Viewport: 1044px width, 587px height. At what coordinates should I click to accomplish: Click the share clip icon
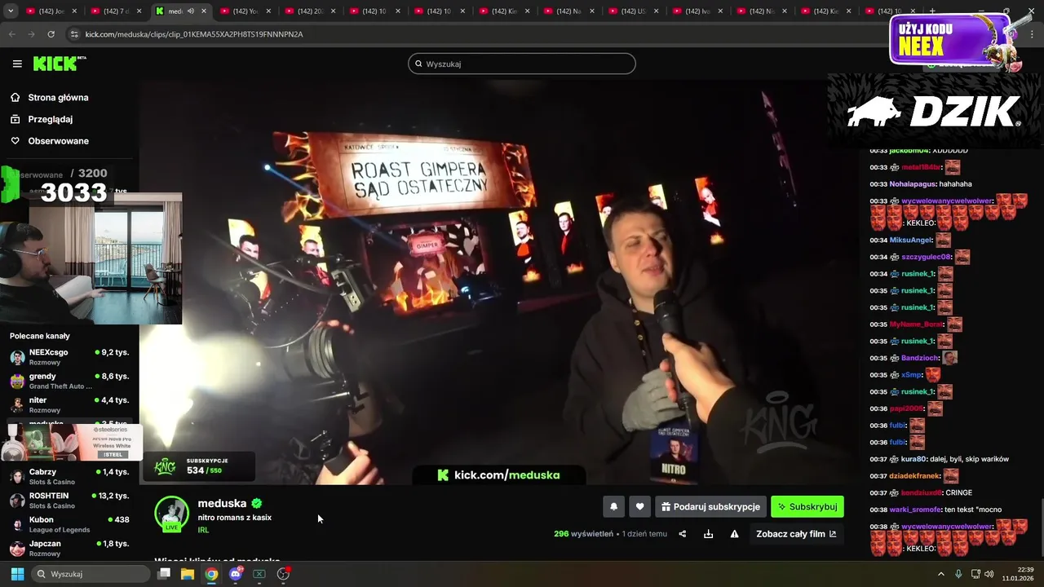tap(683, 534)
